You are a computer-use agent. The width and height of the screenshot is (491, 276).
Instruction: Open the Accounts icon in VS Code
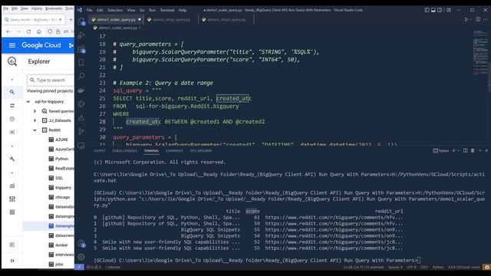81,243
